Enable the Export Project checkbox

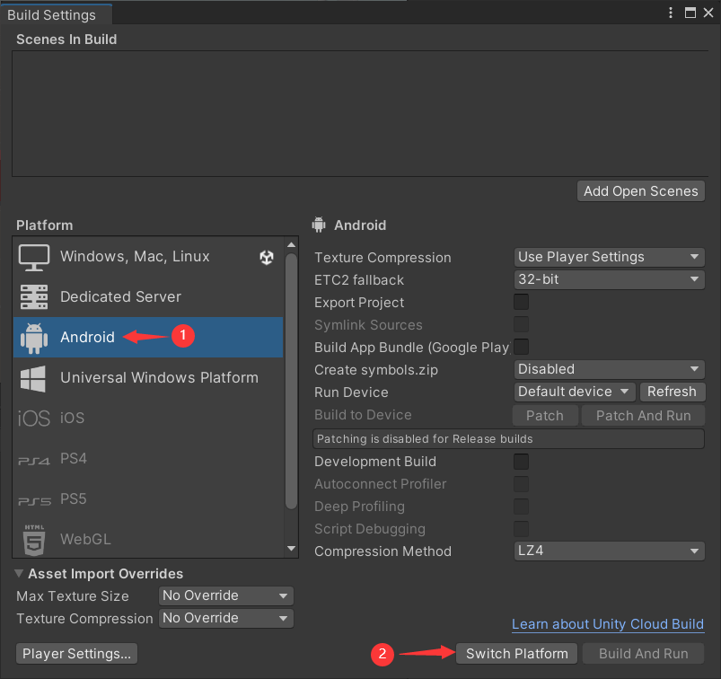point(521,302)
